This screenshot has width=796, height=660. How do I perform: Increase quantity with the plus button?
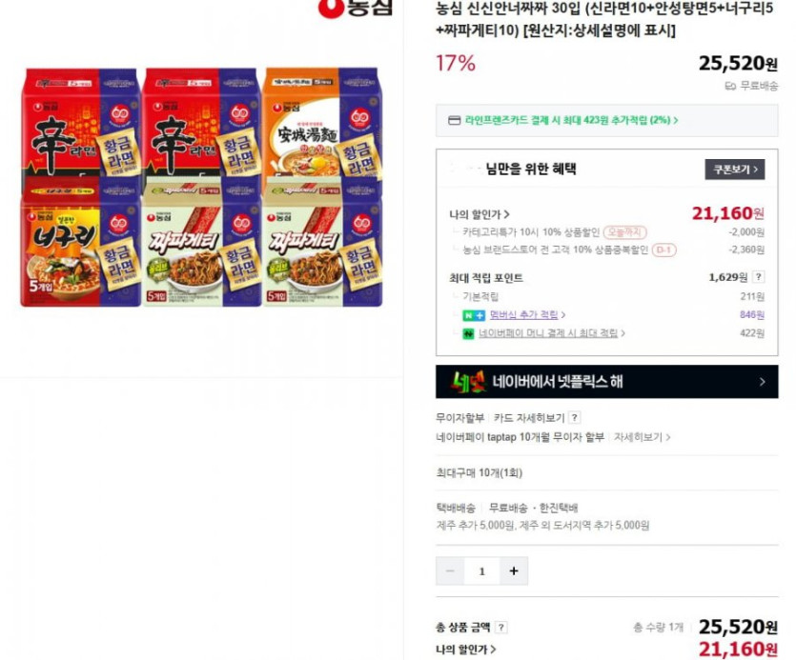click(x=514, y=571)
